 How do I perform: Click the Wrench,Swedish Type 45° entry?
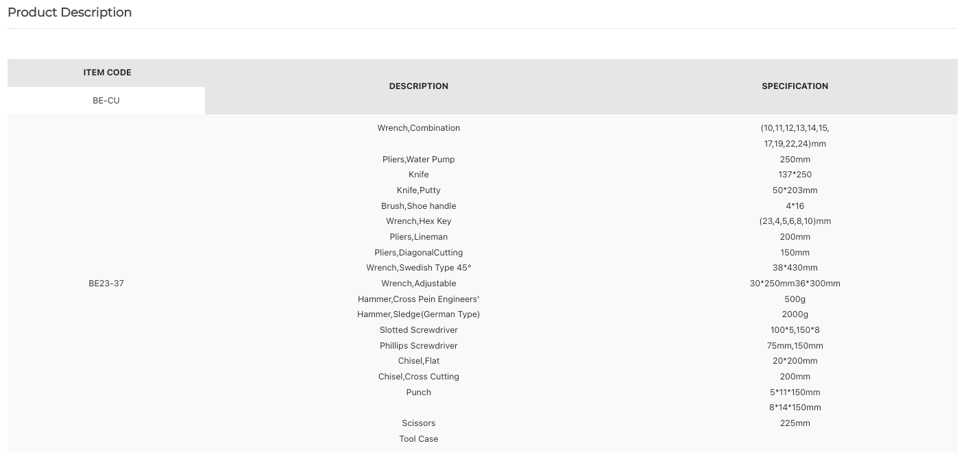click(418, 268)
